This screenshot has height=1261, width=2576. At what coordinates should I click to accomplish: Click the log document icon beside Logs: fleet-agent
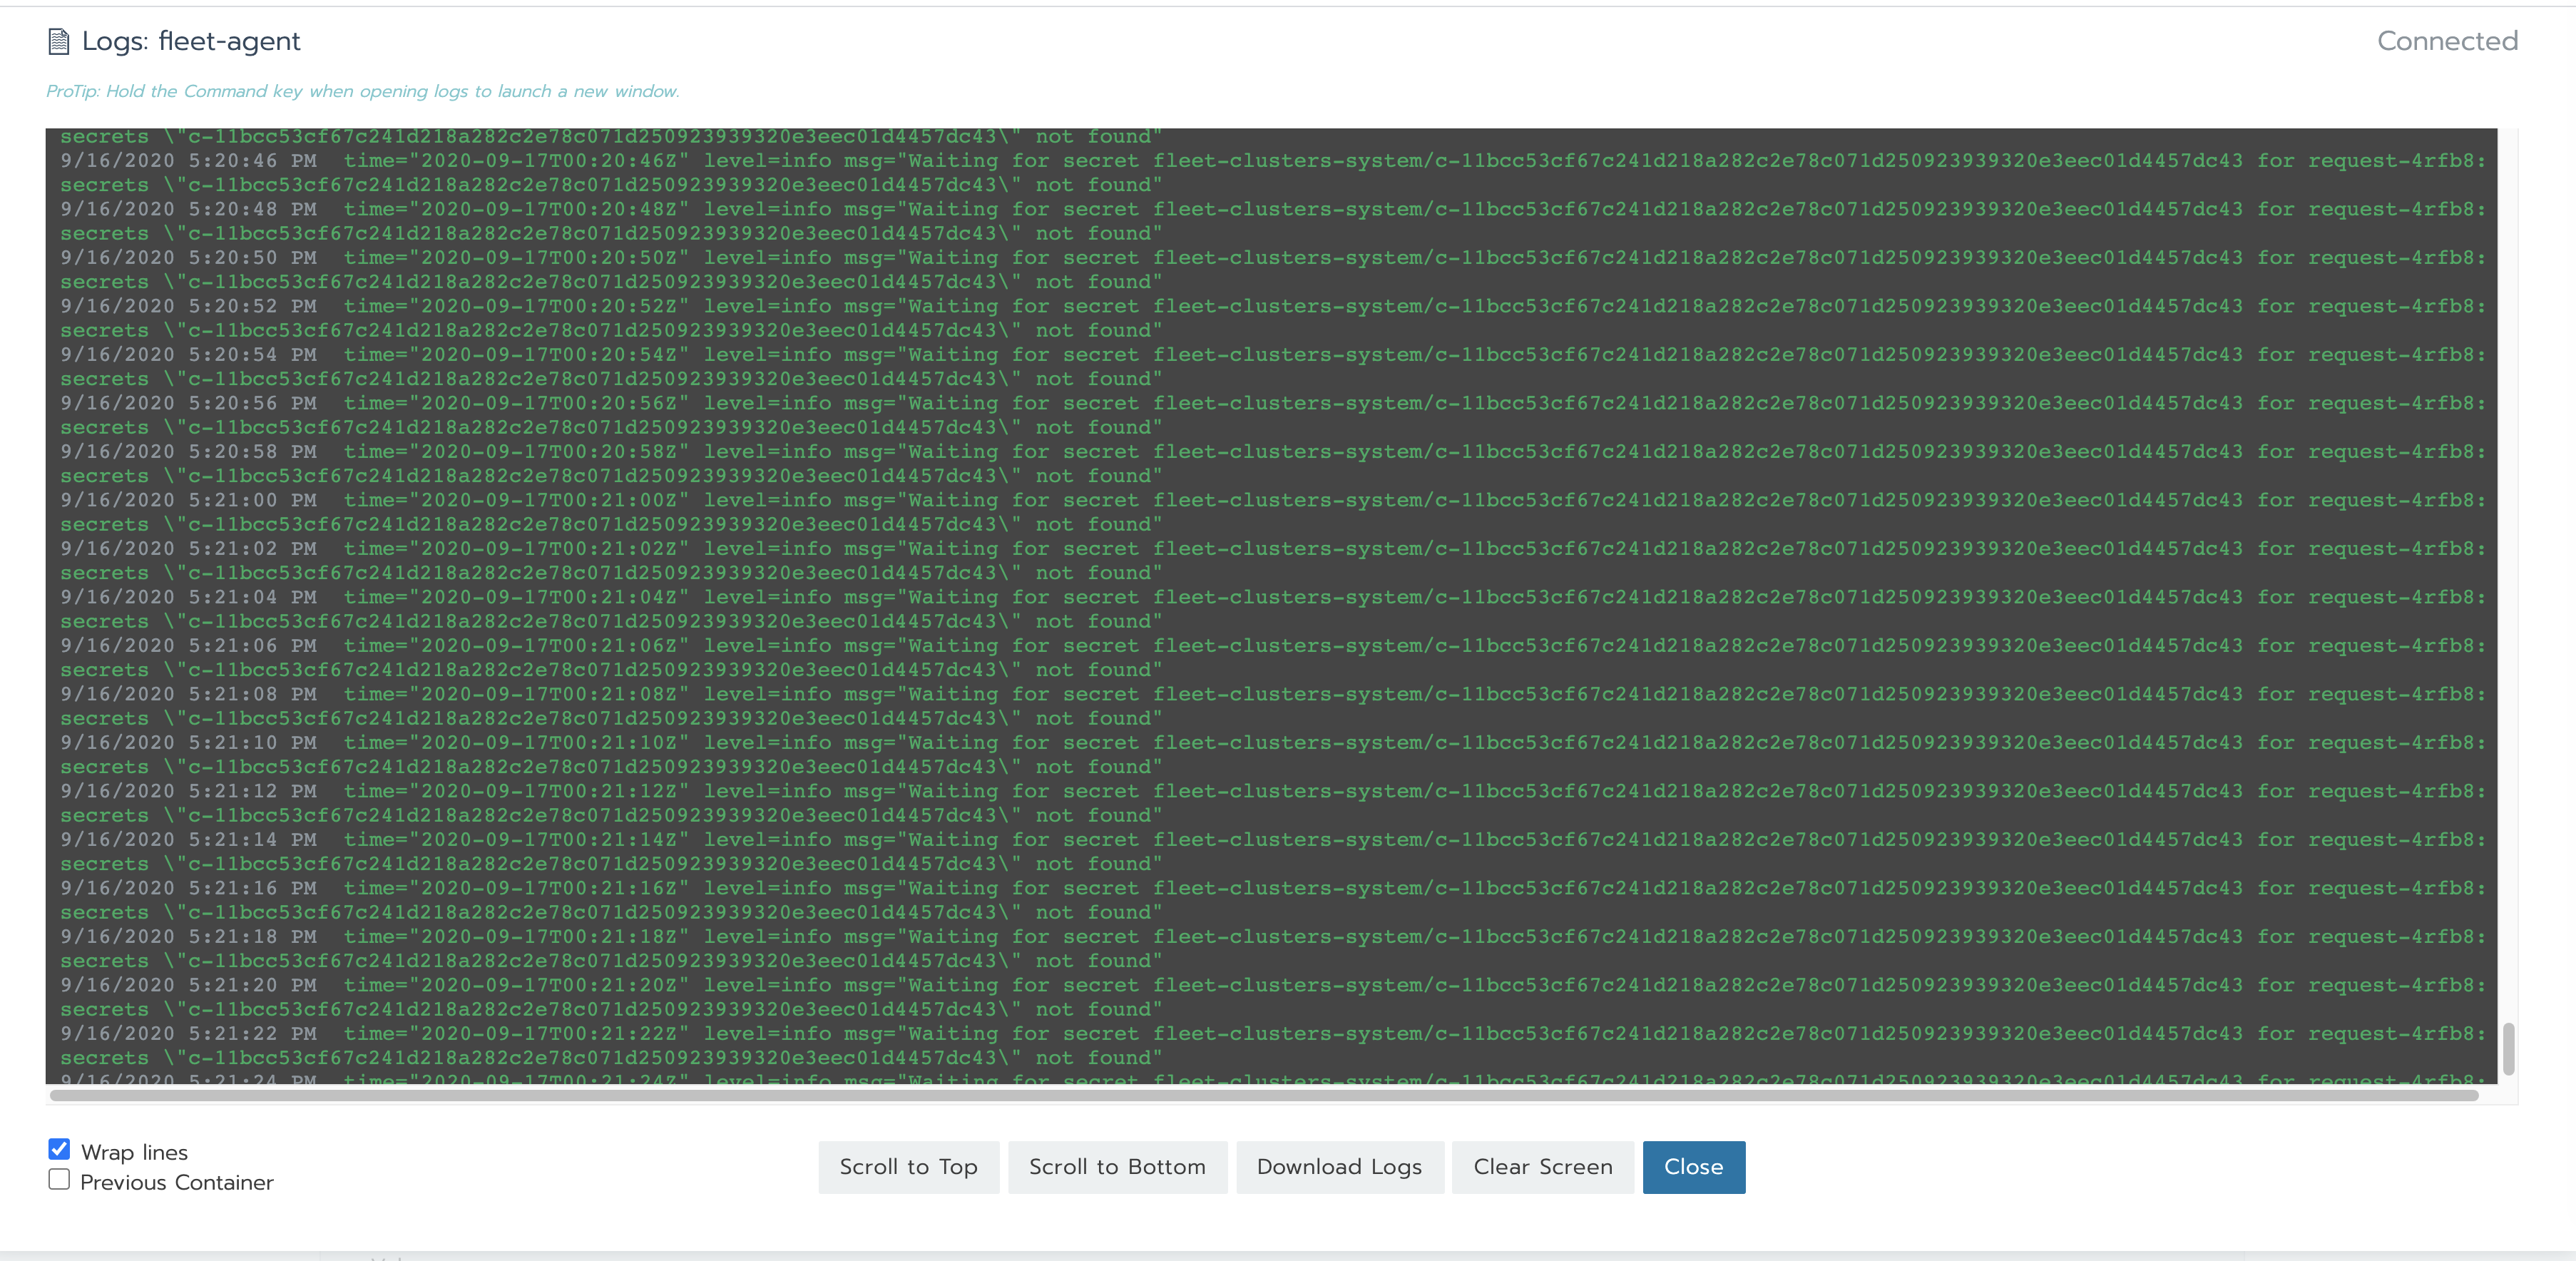tap(60, 41)
